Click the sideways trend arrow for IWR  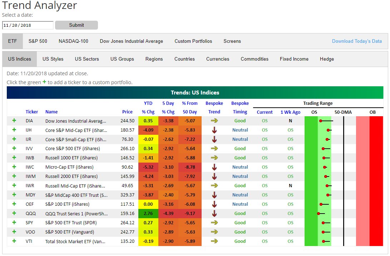[x=214, y=185]
